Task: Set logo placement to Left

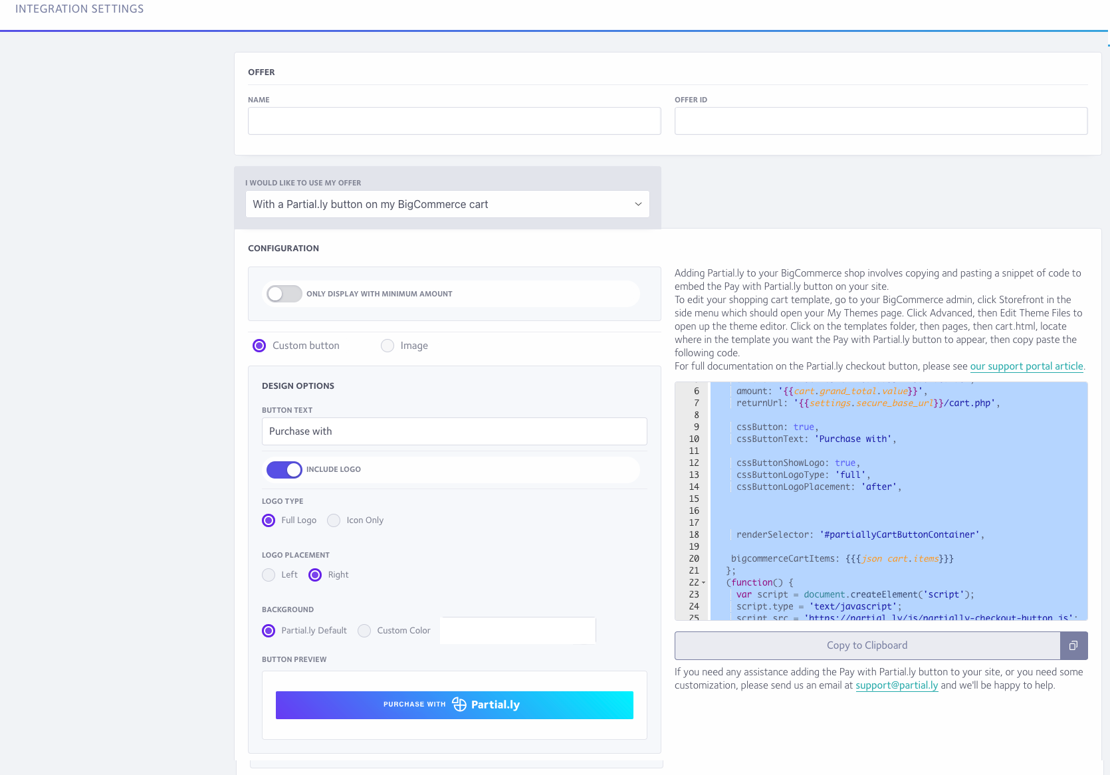Action: tap(269, 575)
